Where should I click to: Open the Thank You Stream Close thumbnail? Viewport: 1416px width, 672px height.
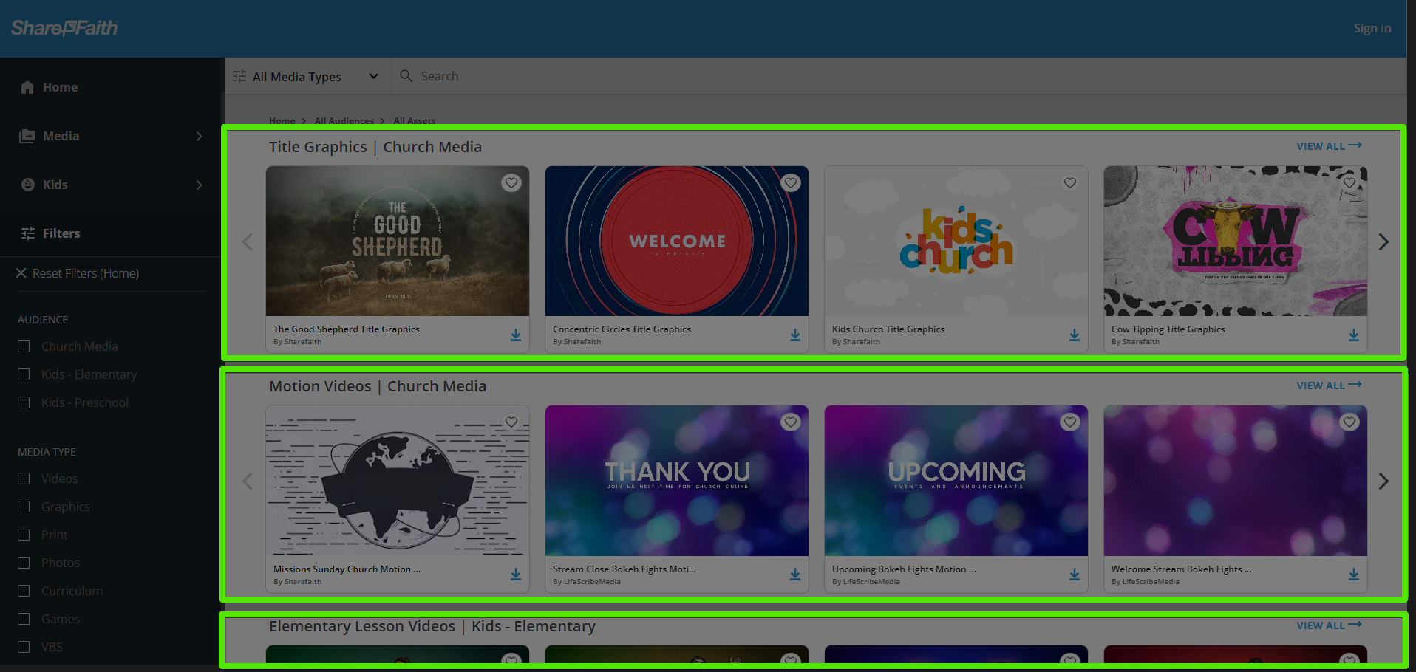point(676,480)
